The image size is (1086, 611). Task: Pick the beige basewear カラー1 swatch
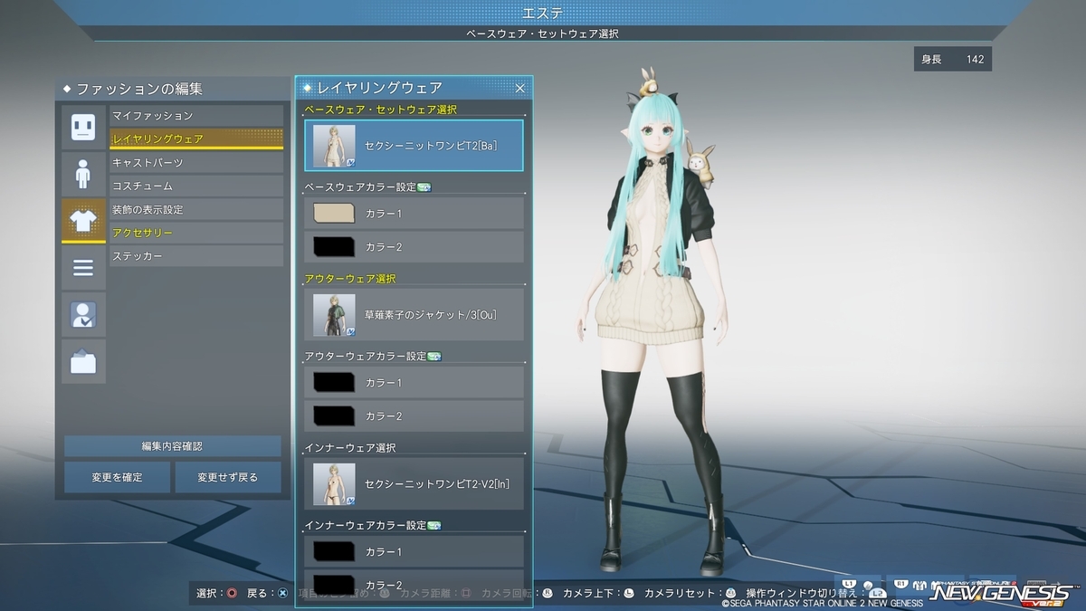coord(333,214)
